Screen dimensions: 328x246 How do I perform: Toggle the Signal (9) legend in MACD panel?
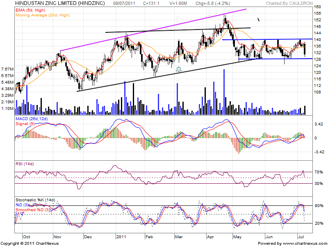[x=25, y=123]
